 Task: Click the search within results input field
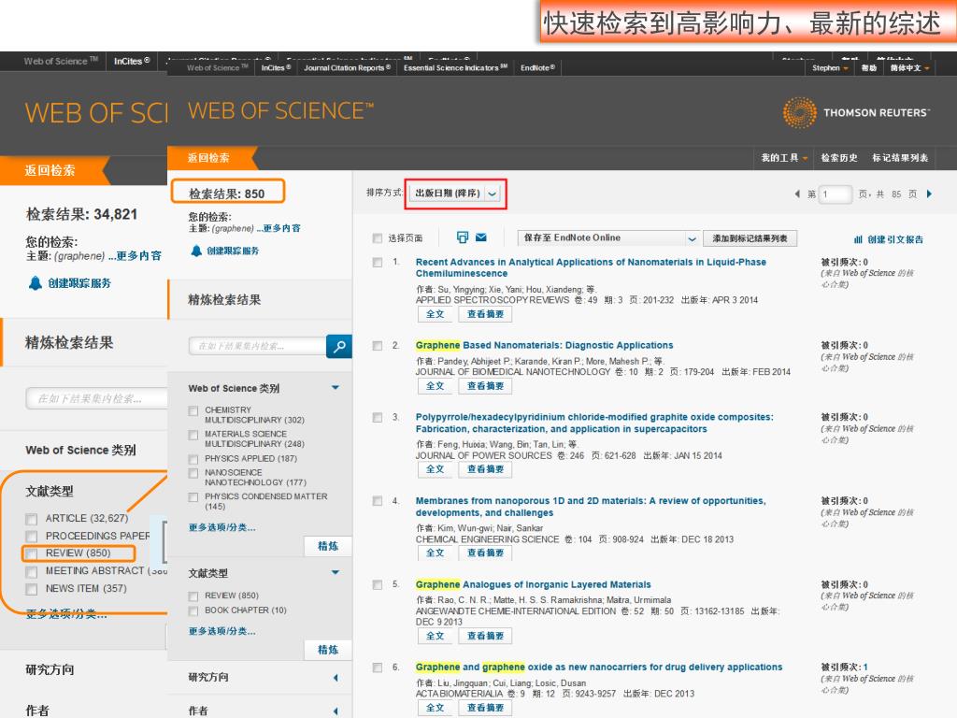[x=258, y=346]
